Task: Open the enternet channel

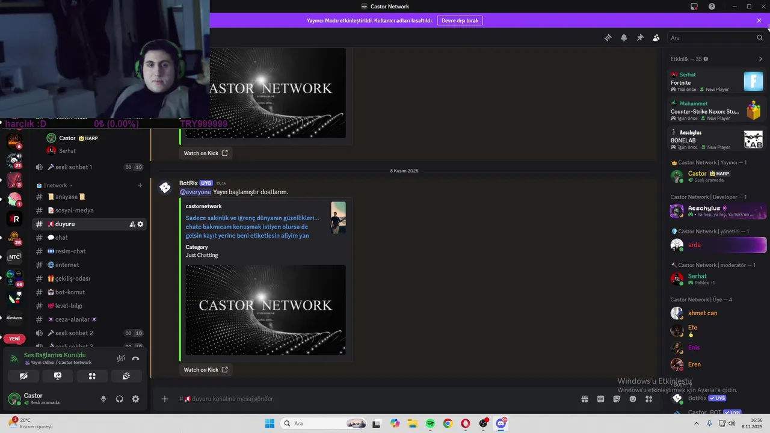Action: click(89, 265)
